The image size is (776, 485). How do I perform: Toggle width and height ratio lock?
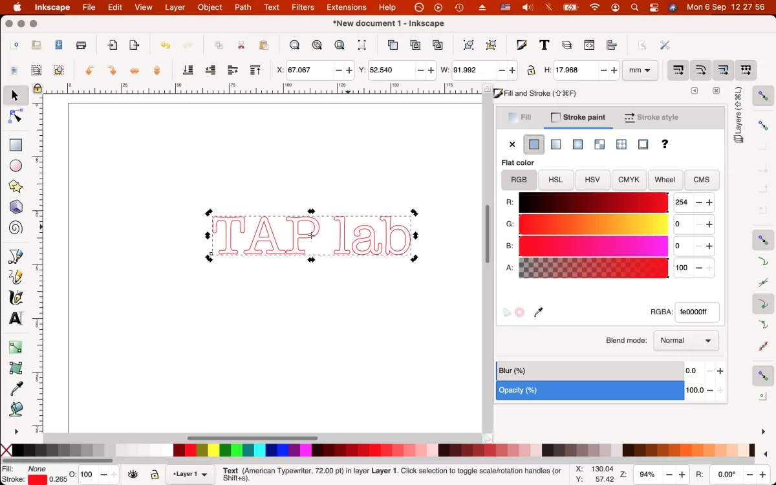click(x=531, y=70)
